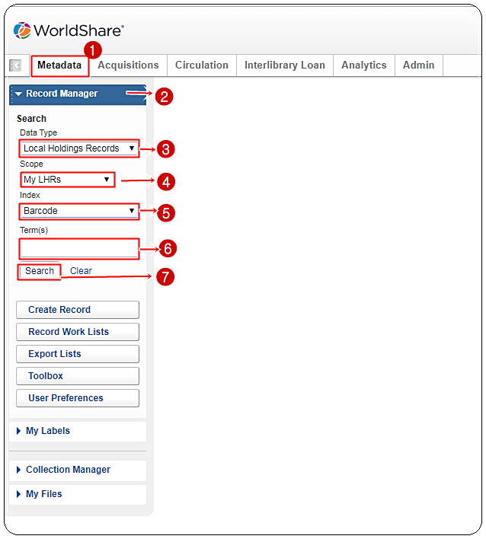Click the WorldShare logo
Viewport: 486px width, 539px height.
coord(69,30)
